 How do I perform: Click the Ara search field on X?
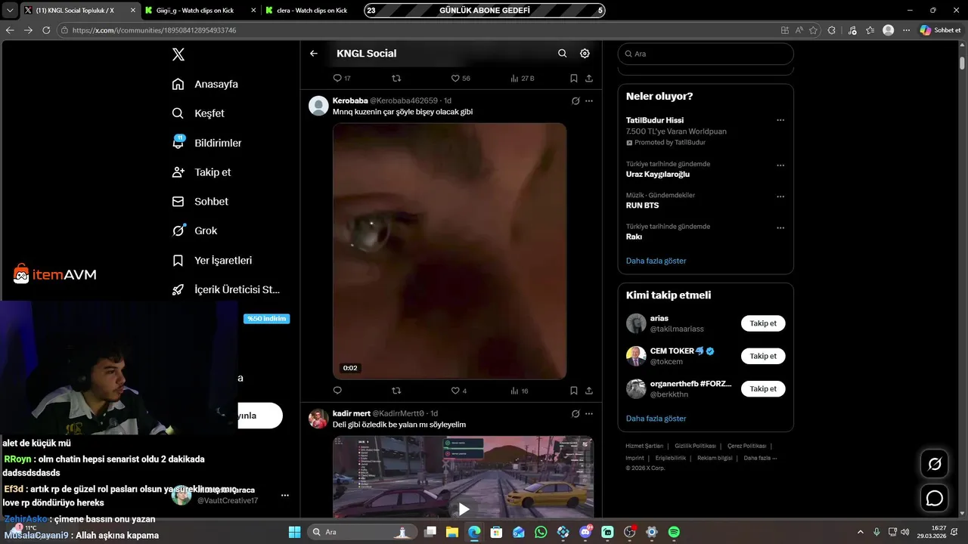pyautogui.click(x=706, y=54)
